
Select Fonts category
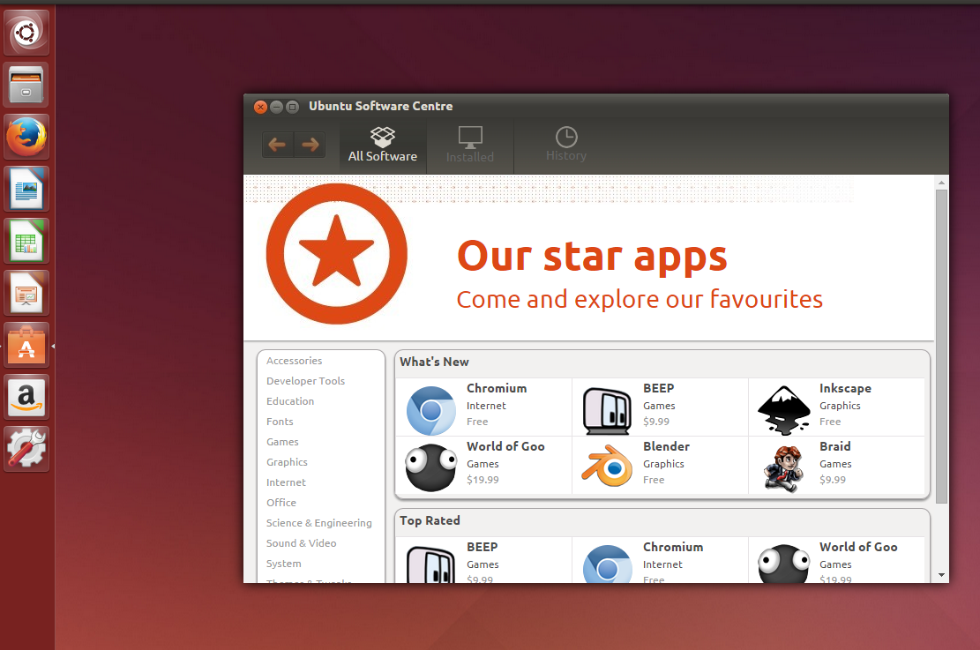(280, 422)
